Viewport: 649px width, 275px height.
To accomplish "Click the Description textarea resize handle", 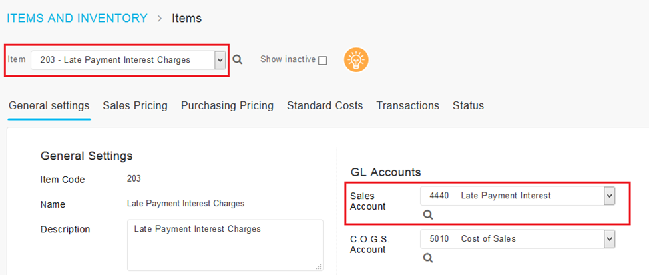I will (319, 267).
